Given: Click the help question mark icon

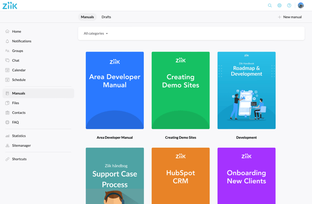Looking at the screenshot, I should (289, 6).
